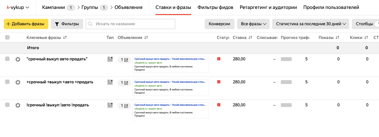Click the ads count badge in the second row
Screen dimensions: 379x137
click(124, 83)
